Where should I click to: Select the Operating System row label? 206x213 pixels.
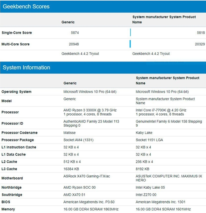click(x=16, y=92)
